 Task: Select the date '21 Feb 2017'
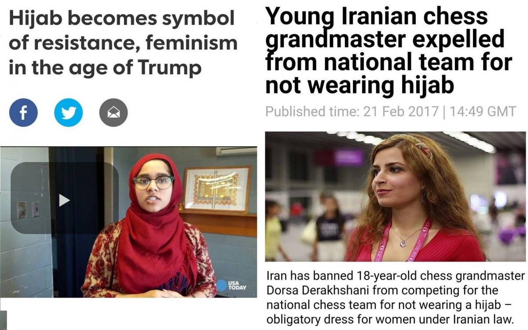401,111
